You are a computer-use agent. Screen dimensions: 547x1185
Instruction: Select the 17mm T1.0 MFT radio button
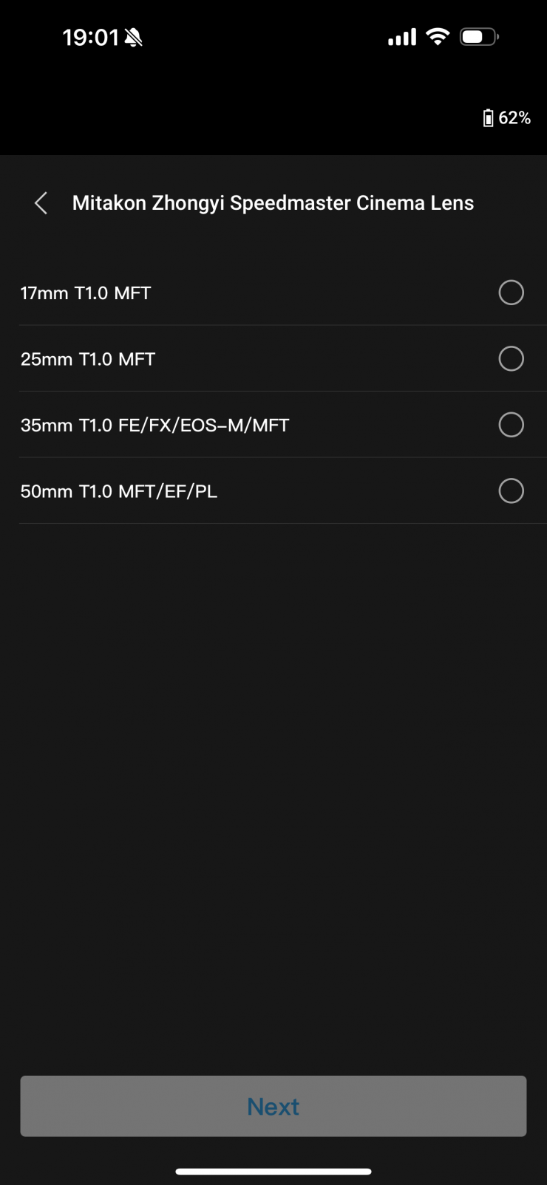(511, 293)
